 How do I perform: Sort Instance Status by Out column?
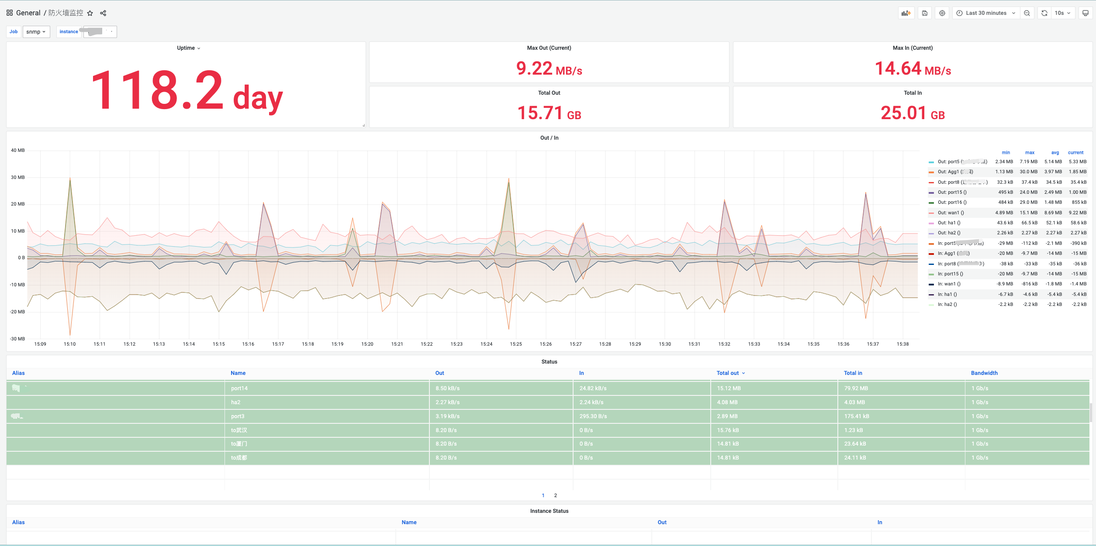tap(662, 522)
